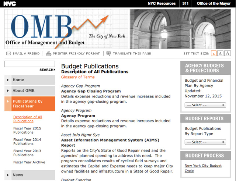Select the smallest text size A
236x181 pixels.
coord(214,54)
